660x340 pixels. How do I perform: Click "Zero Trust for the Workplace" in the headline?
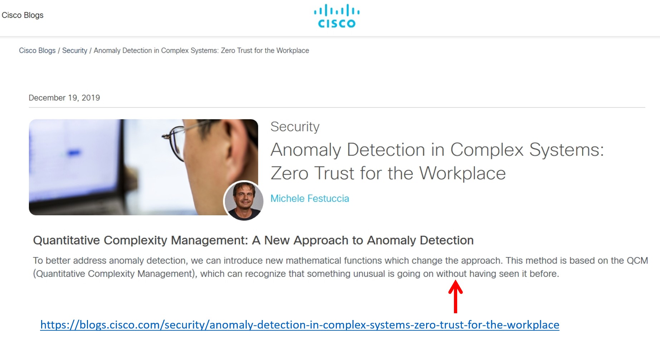pyautogui.click(x=388, y=174)
